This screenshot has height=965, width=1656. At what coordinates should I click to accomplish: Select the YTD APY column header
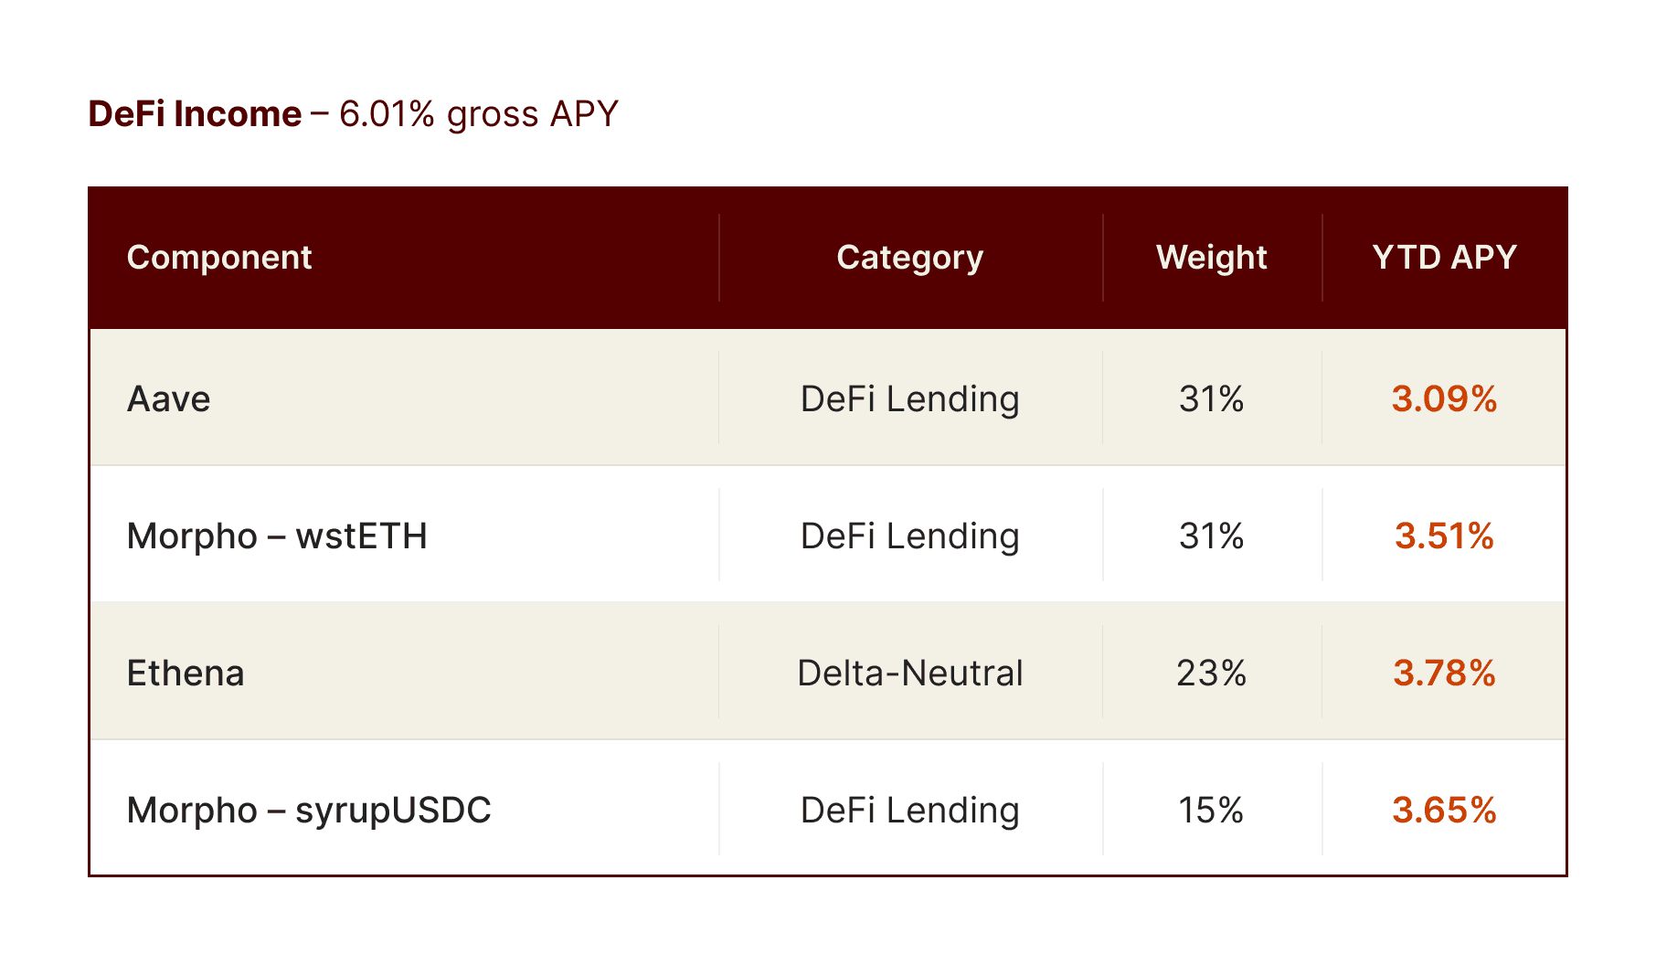[x=1445, y=258]
